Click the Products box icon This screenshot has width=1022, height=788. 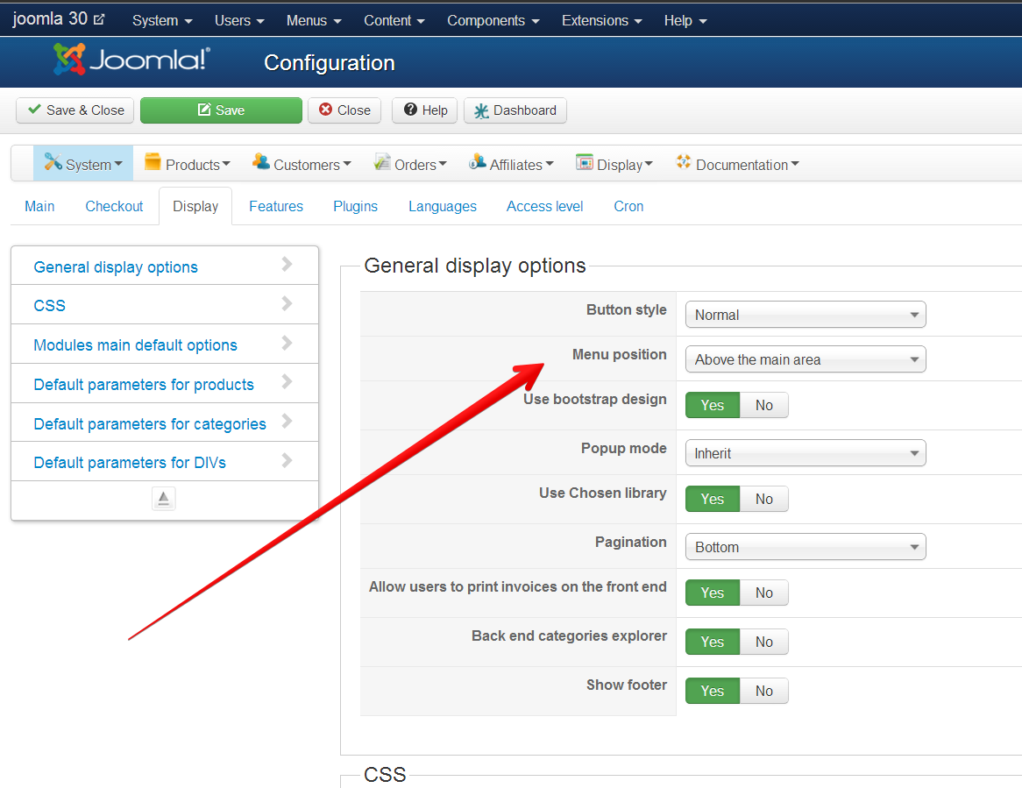(153, 162)
